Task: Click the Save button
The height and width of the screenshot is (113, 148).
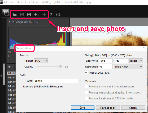Action: (83, 108)
